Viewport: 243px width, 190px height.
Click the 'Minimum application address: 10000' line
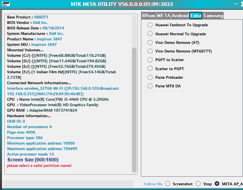click(41, 143)
